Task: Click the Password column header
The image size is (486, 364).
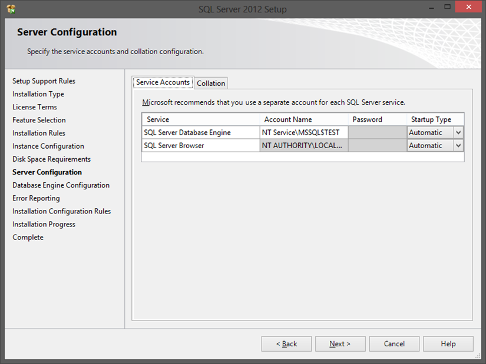Action: (x=377, y=119)
